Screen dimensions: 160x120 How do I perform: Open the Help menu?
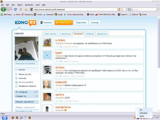point(44,5)
